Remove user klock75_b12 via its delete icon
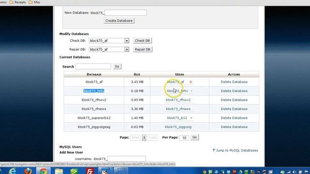 coord(191,118)
